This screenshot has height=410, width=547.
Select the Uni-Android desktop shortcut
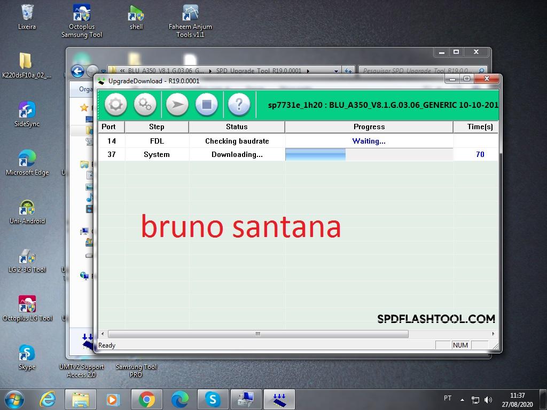(27, 211)
